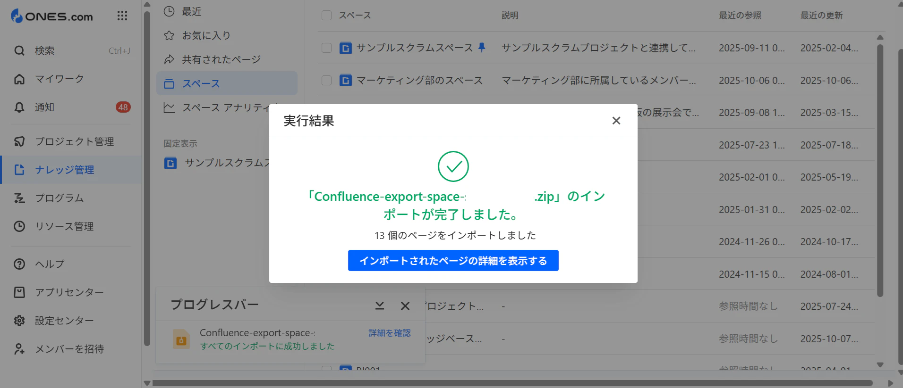Image resolution: width=903 pixels, height=388 pixels.
Task: Open リソース管理 module
Action: [71, 226]
